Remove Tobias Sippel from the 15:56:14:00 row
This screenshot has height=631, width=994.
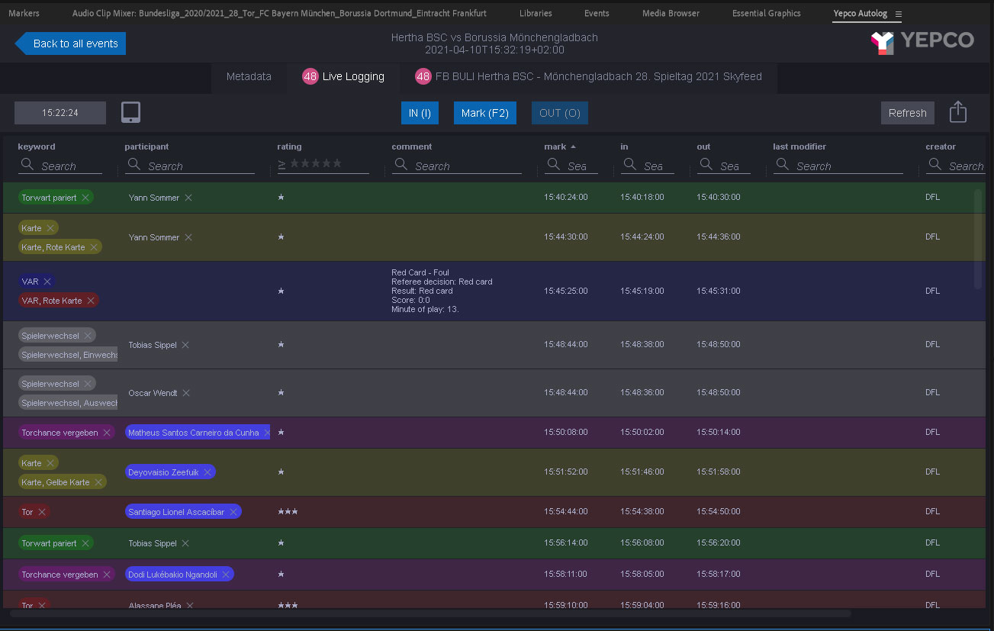(185, 543)
